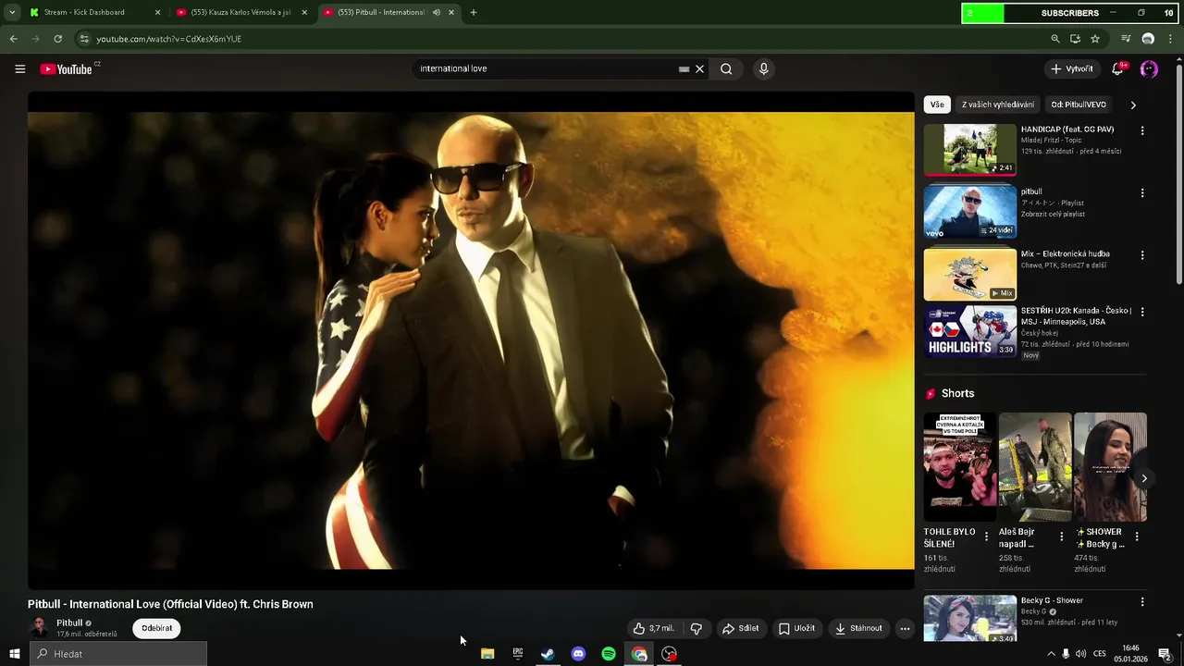Open the on-screen keyboard icon in search box
1184x666 pixels.
[684, 68]
